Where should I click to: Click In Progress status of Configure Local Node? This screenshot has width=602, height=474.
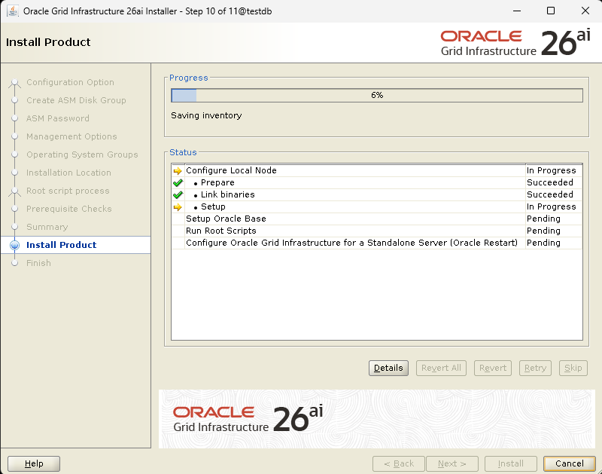pos(552,170)
